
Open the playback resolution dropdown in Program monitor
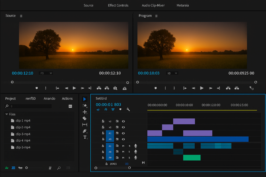(172, 73)
